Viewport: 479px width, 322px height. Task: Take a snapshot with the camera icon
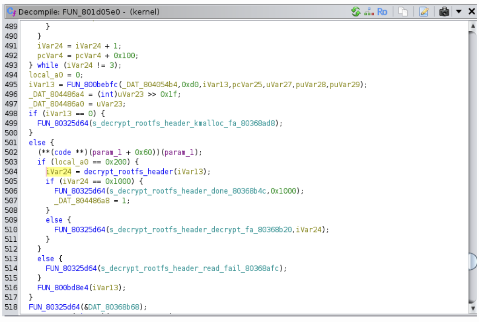point(444,12)
